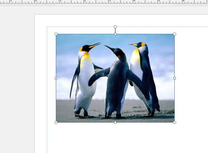Click the bottom-middle resize handle
Screen dimensions: 208x153
pyautogui.click(x=115, y=123)
